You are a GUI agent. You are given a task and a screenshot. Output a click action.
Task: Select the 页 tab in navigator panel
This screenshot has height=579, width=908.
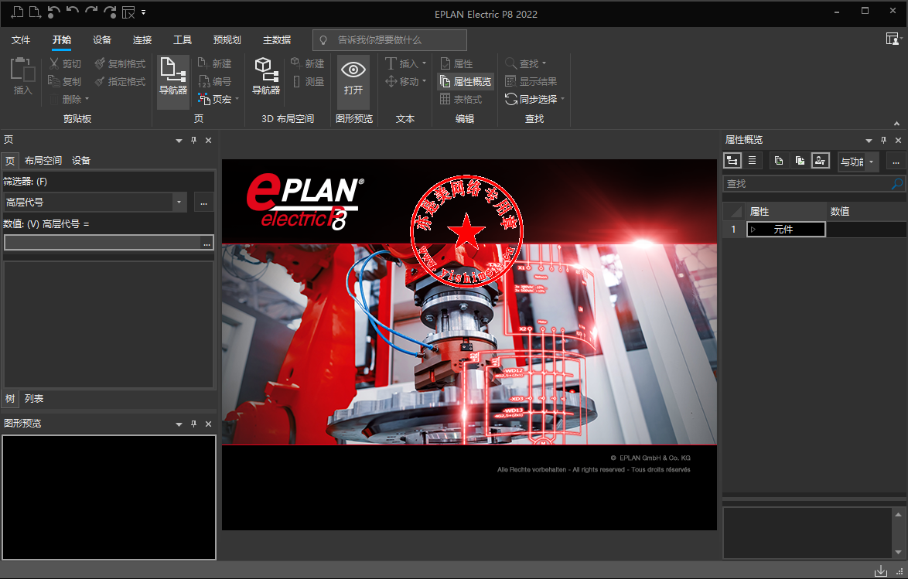(10, 161)
